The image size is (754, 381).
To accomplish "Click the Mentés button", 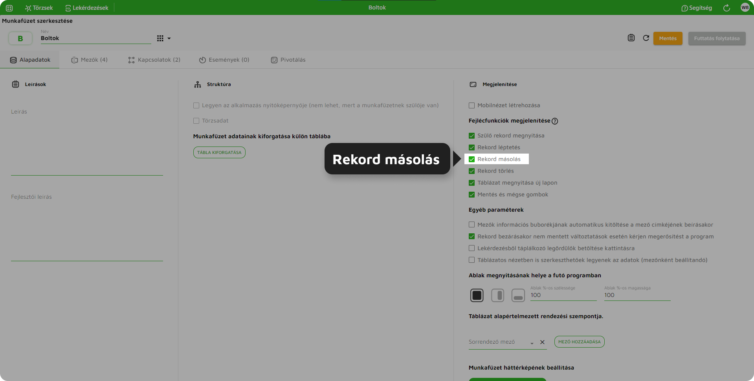I will [668, 38].
